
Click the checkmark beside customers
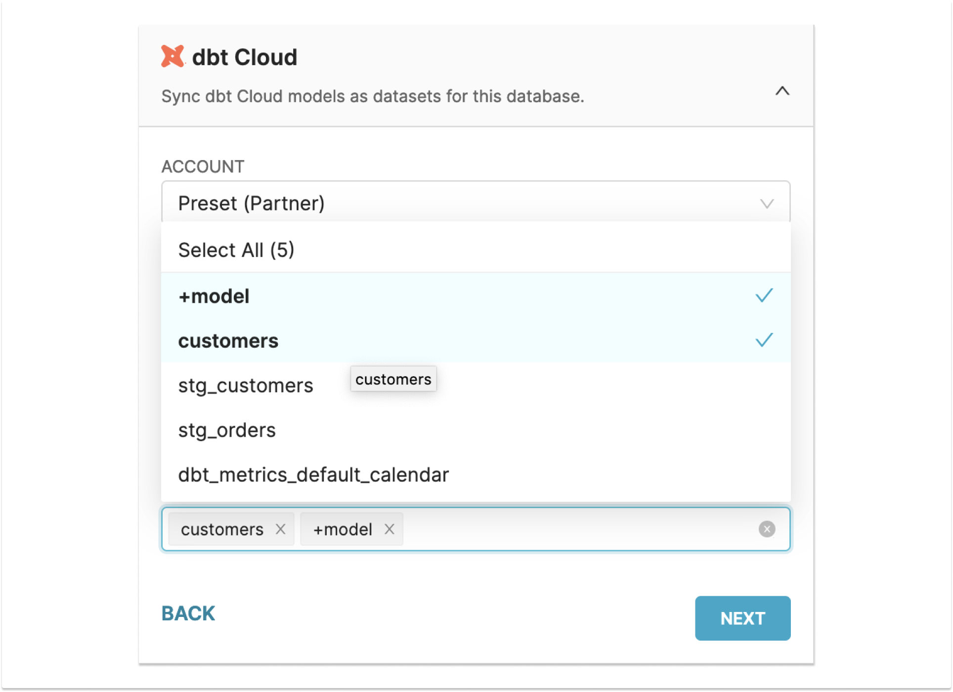coord(763,340)
